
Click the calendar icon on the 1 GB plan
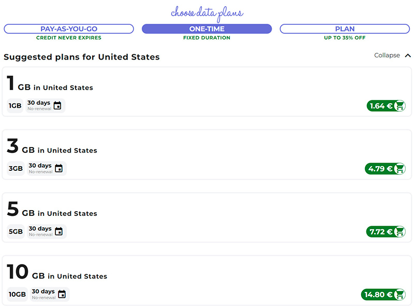tap(57, 106)
